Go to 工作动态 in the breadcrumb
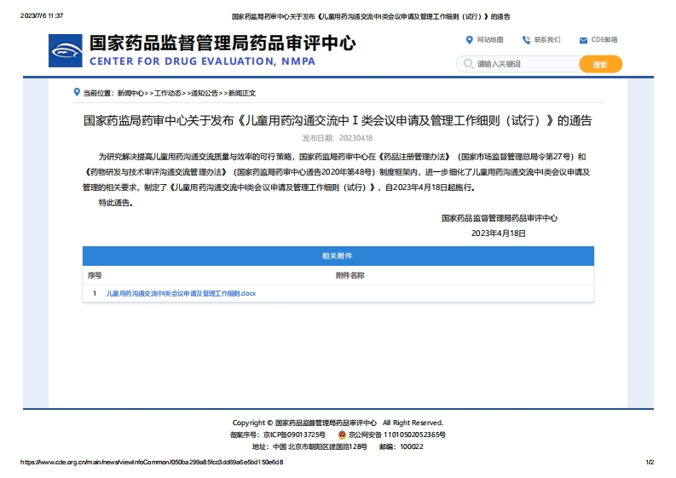 click(167, 93)
